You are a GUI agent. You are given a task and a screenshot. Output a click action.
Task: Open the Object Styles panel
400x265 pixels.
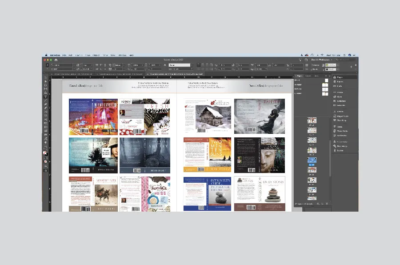pyautogui.click(x=341, y=116)
